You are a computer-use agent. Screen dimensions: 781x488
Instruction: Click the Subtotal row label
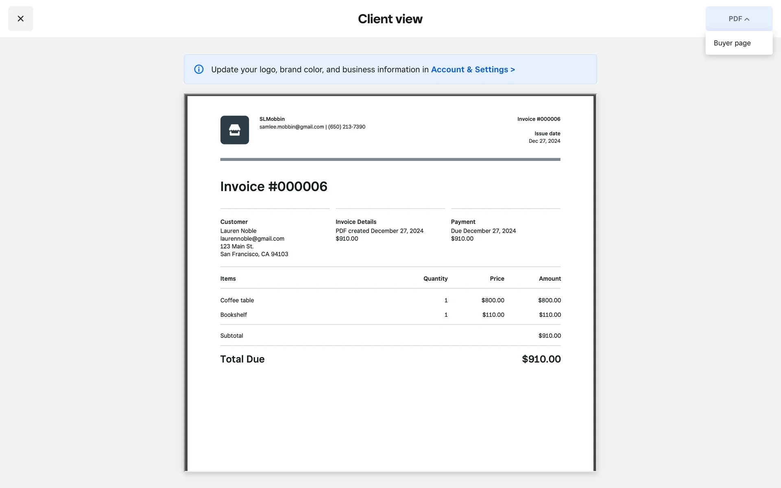231,336
